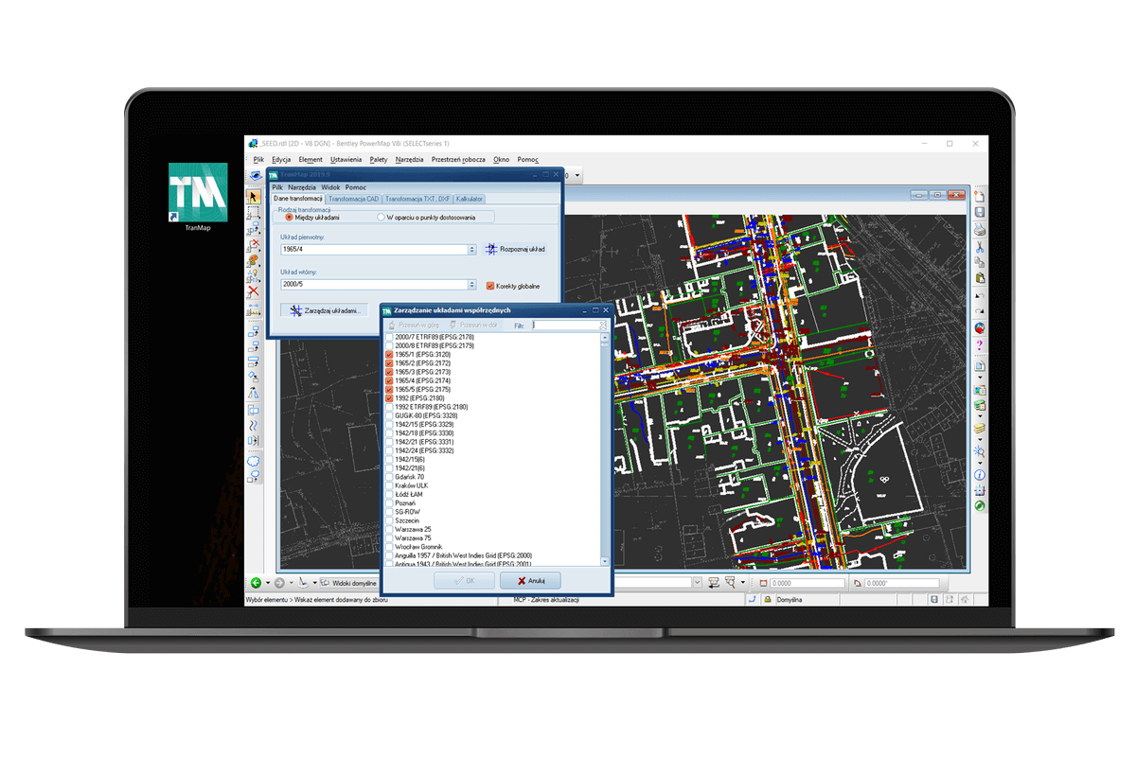
Task: Click into the Filtr text field
Action: pos(566,326)
